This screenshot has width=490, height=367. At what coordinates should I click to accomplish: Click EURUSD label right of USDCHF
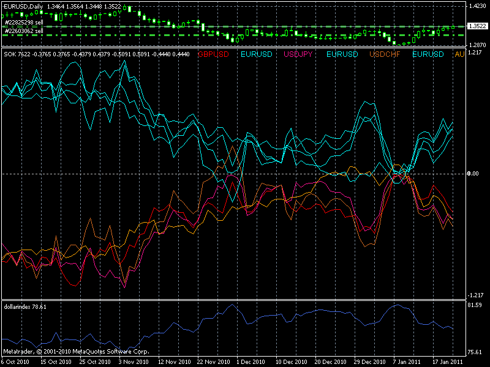tap(428, 54)
